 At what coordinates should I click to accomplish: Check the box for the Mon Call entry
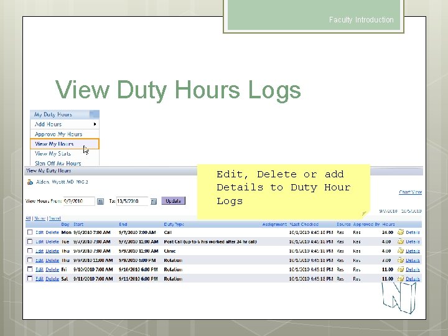(30, 232)
